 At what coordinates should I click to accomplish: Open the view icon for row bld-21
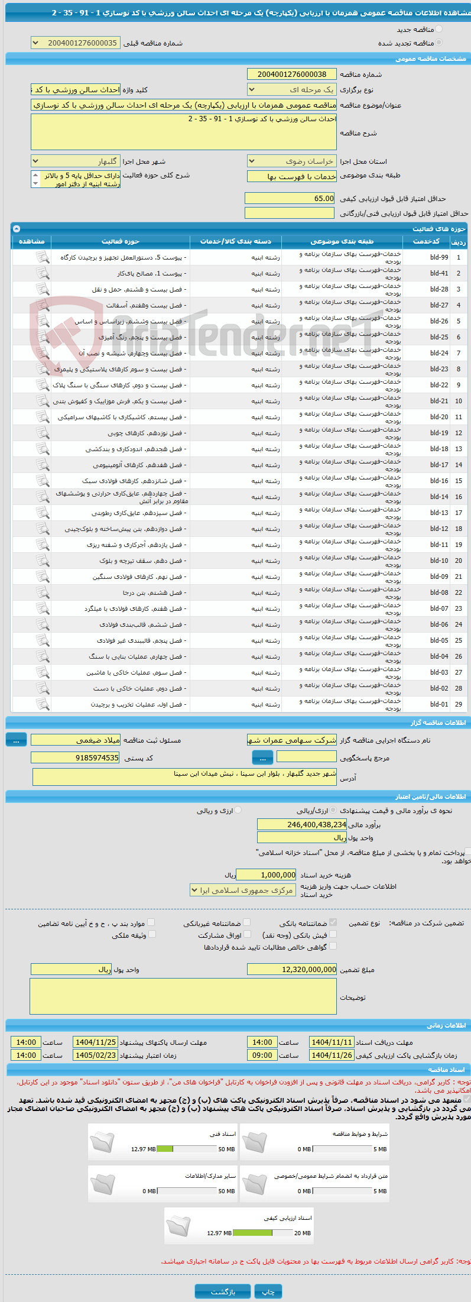pos(43,401)
